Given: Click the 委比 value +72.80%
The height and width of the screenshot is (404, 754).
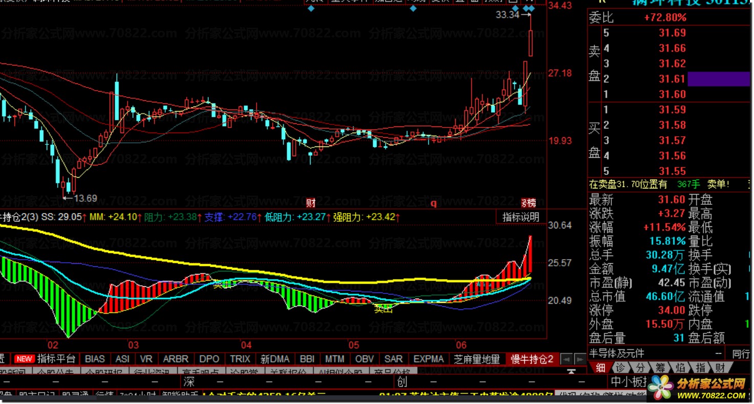Looking at the screenshot, I should 665,18.
